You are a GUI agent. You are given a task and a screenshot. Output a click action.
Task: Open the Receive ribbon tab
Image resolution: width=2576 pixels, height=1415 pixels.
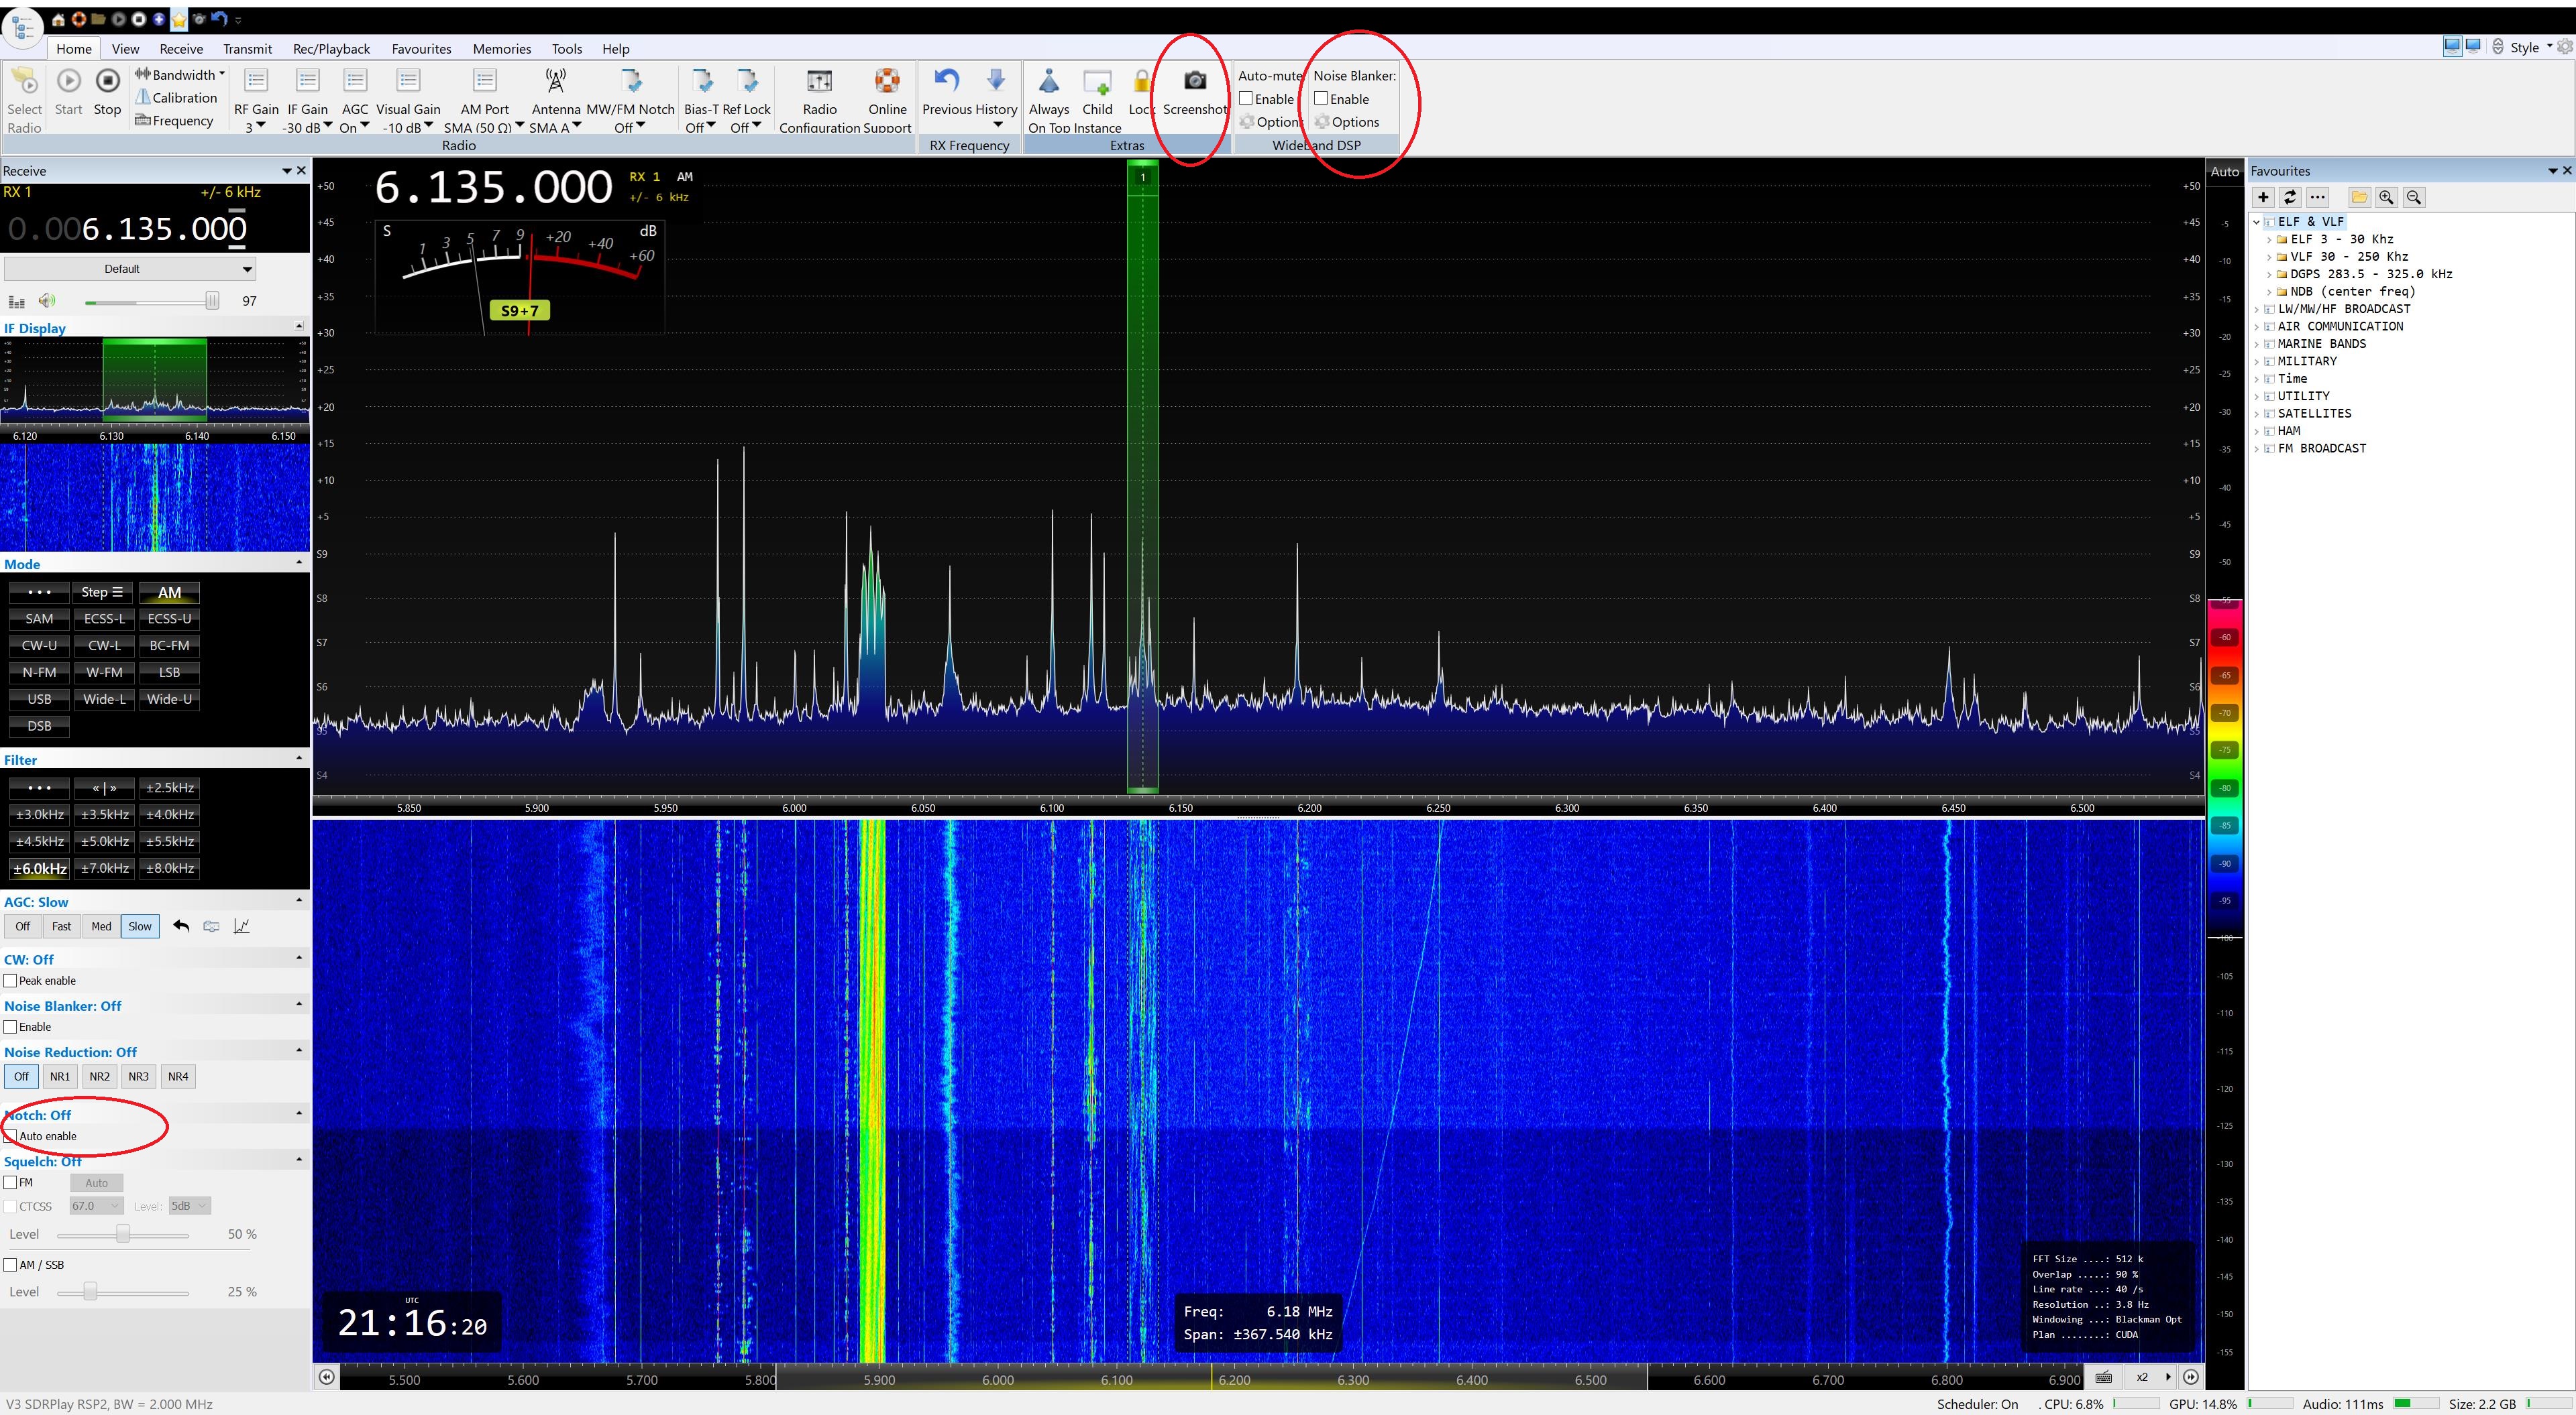coord(181,49)
